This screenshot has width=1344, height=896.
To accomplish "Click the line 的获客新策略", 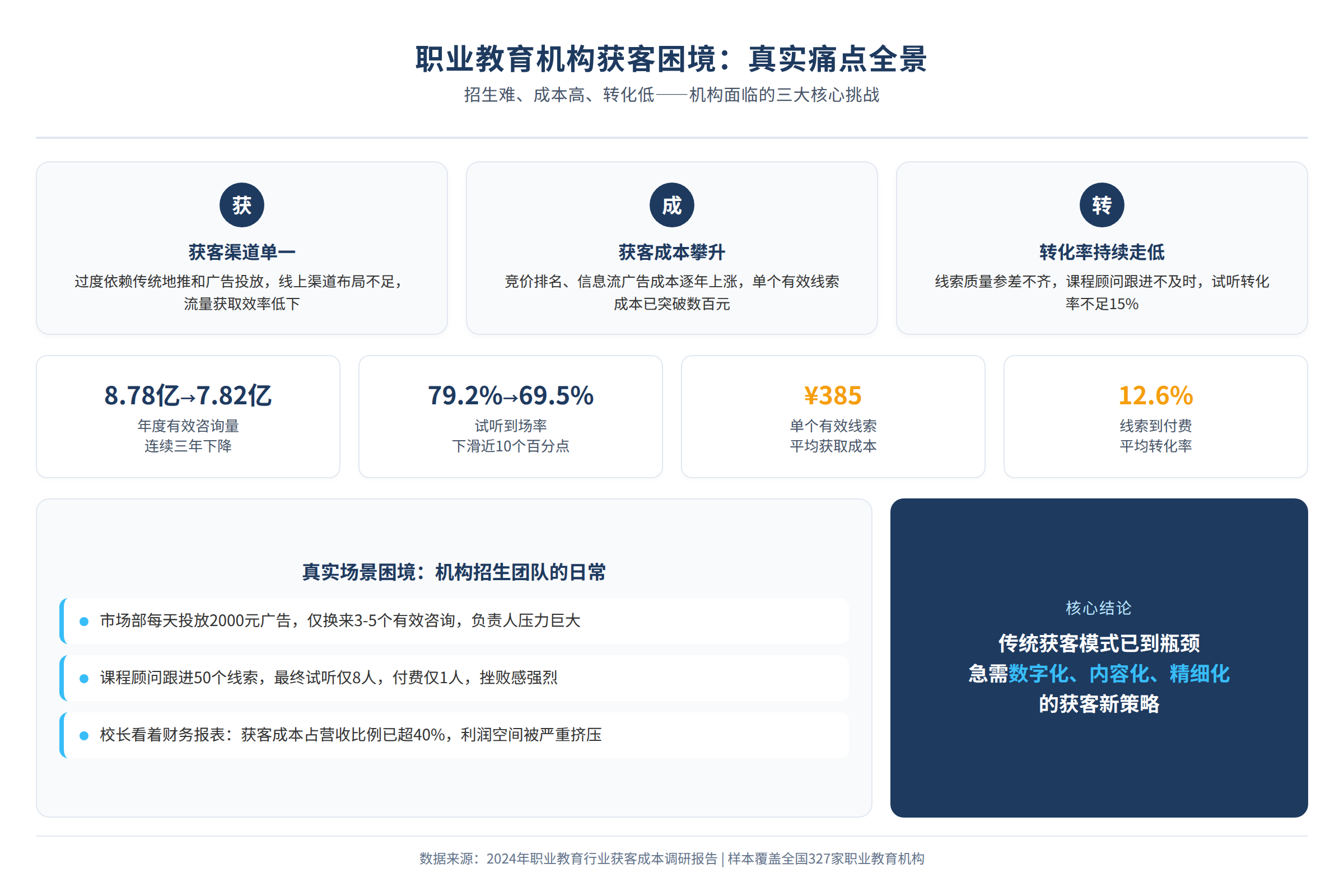I will [1098, 704].
